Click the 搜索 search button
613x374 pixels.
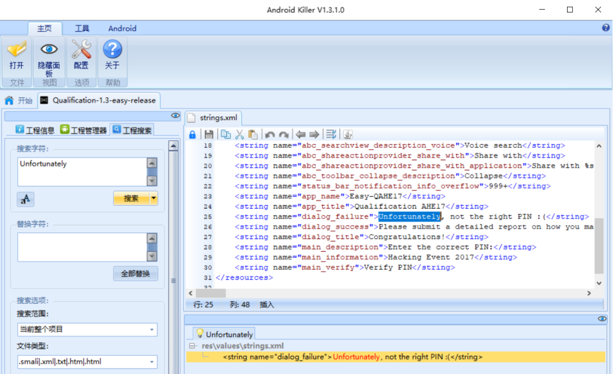coord(131,198)
